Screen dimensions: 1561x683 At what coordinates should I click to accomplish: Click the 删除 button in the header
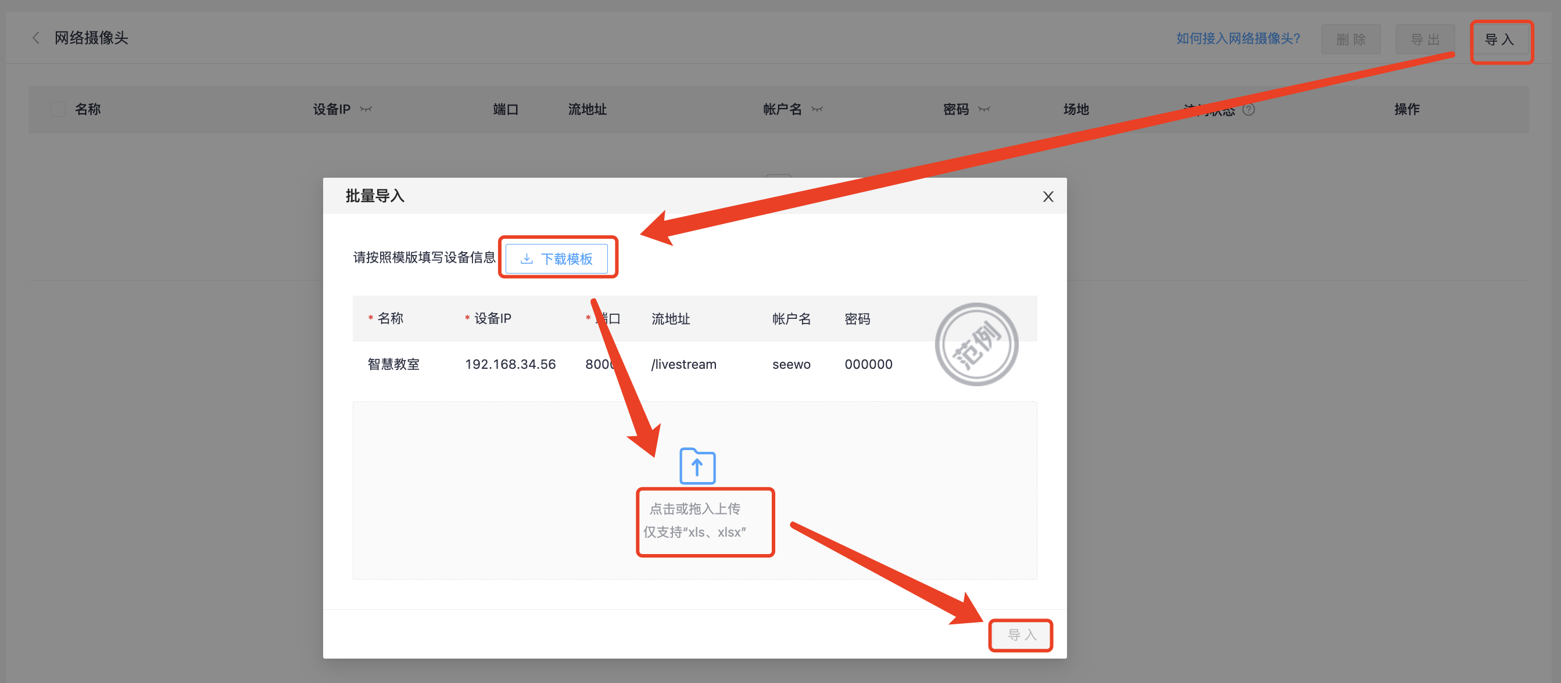click(x=1351, y=39)
